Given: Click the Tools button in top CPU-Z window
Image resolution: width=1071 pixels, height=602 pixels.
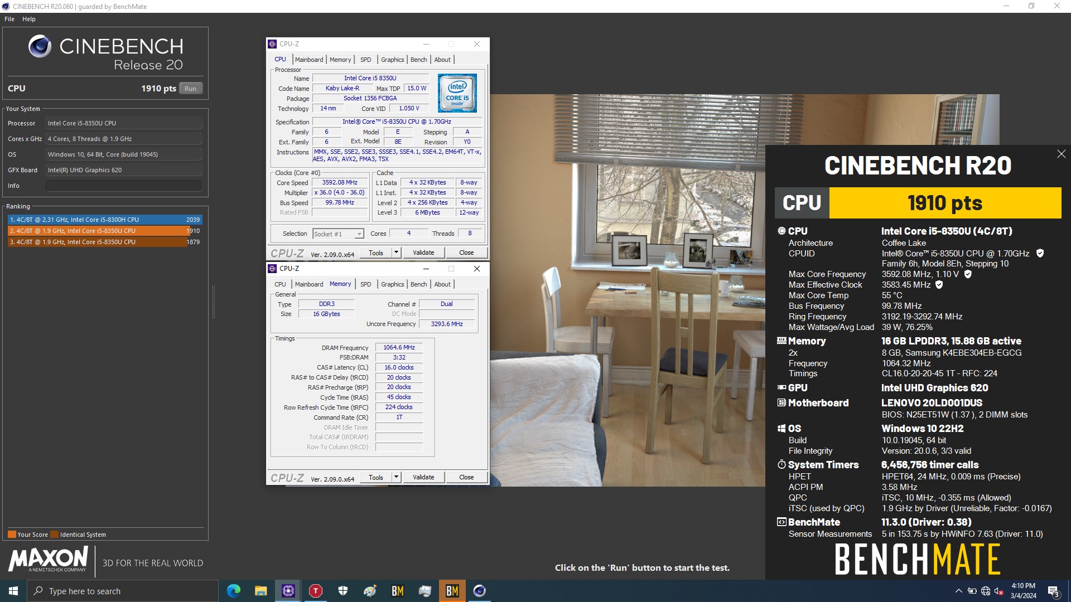Looking at the screenshot, I should [376, 253].
